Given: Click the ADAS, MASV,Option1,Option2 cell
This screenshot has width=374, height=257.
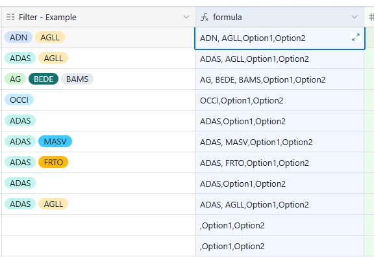Looking at the screenshot, I should click(x=280, y=142).
